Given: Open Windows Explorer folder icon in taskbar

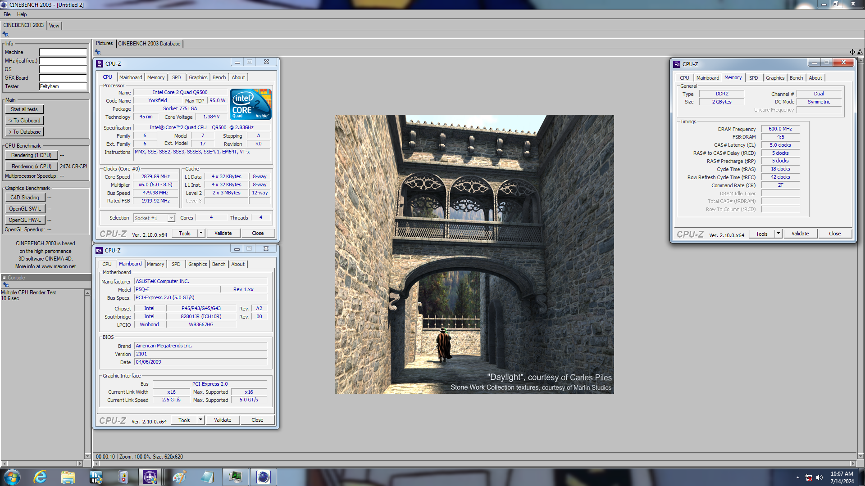Looking at the screenshot, I should pyautogui.click(x=68, y=477).
